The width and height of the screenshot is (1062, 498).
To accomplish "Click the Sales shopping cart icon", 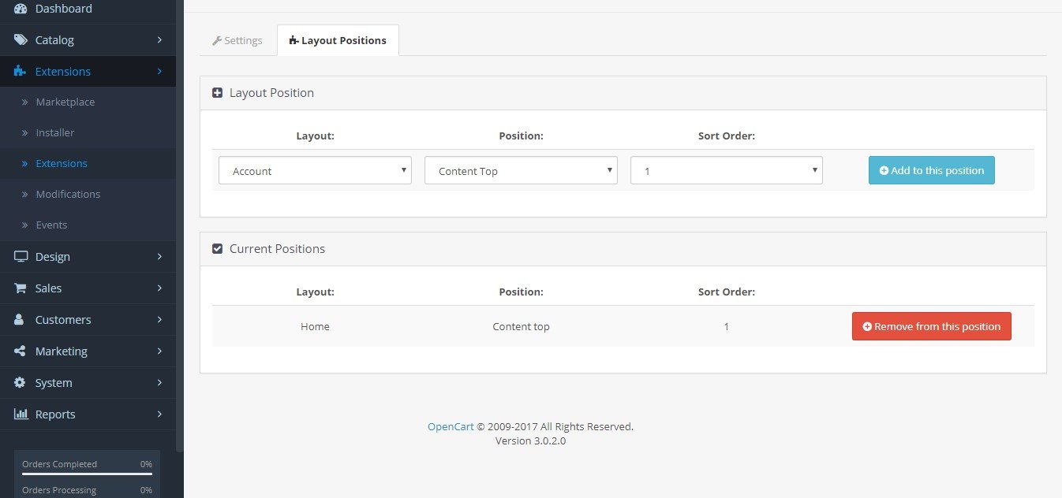I will click(21, 288).
